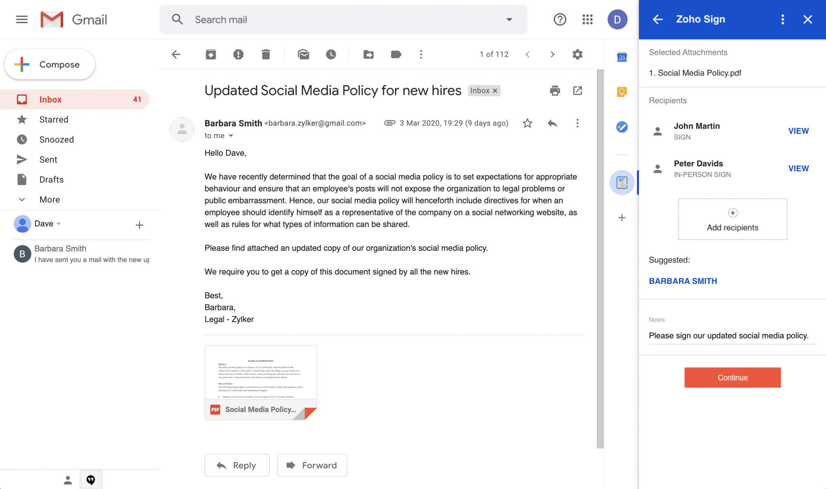Click the Print all icon

(x=555, y=90)
